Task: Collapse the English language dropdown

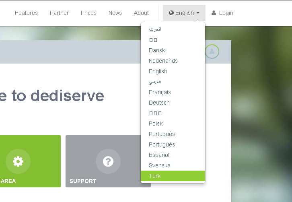Action: pos(184,13)
